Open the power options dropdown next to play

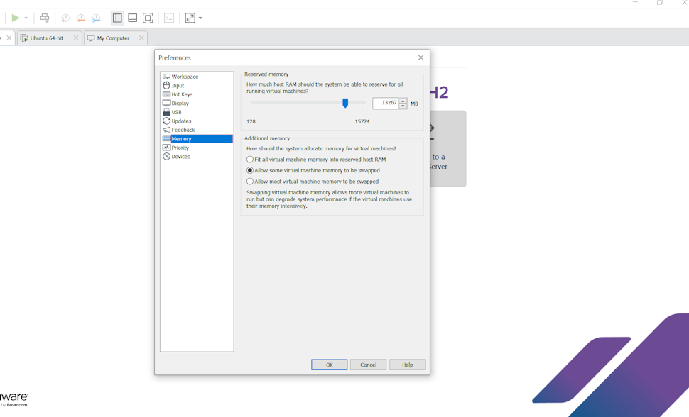[26, 18]
